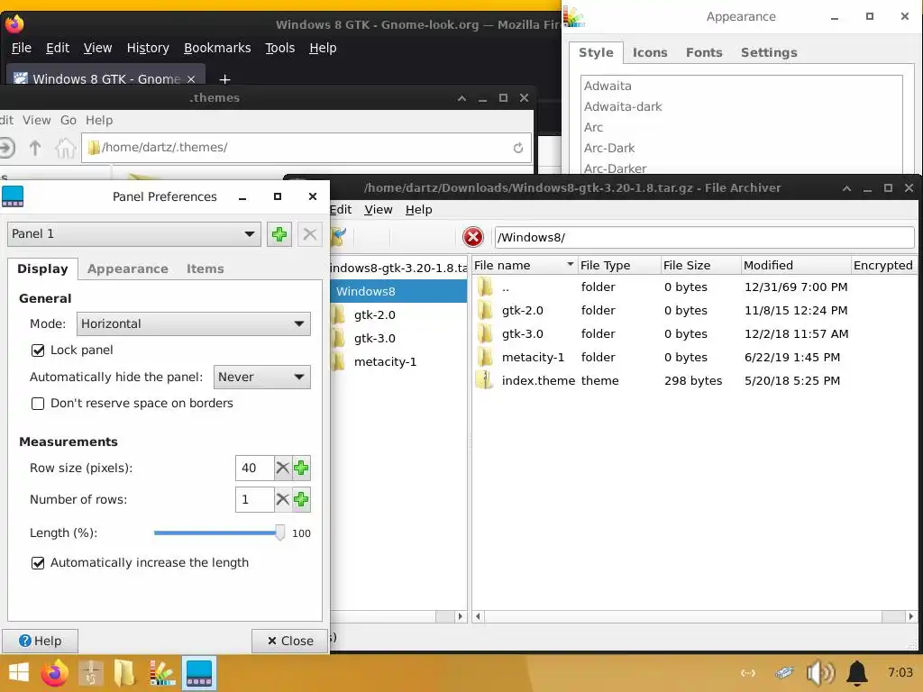
Task: Decrease row size with X stepper
Action: pyautogui.click(x=282, y=468)
